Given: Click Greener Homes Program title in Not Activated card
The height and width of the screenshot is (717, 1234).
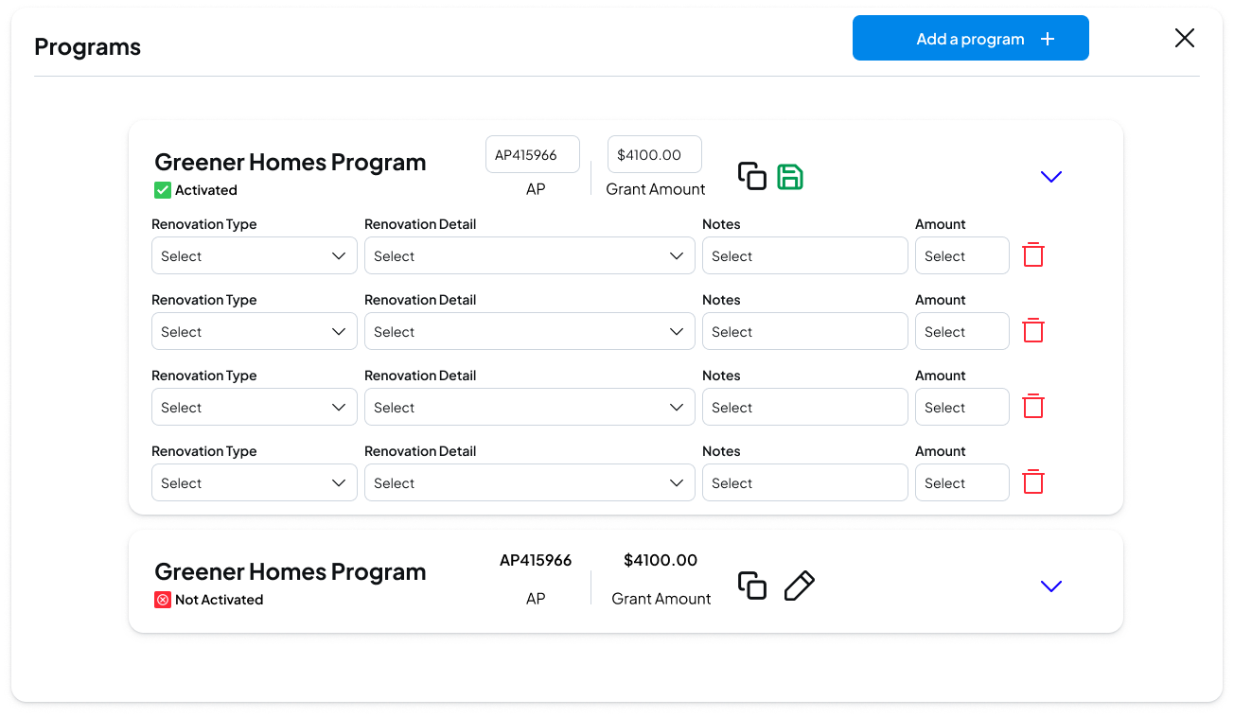Looking at the screenshot, I should coord(291,571).
